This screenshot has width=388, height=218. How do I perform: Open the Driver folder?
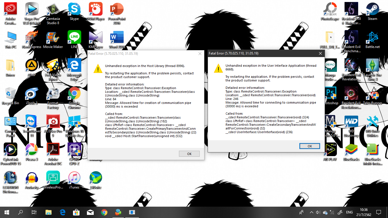click(11, 68)
